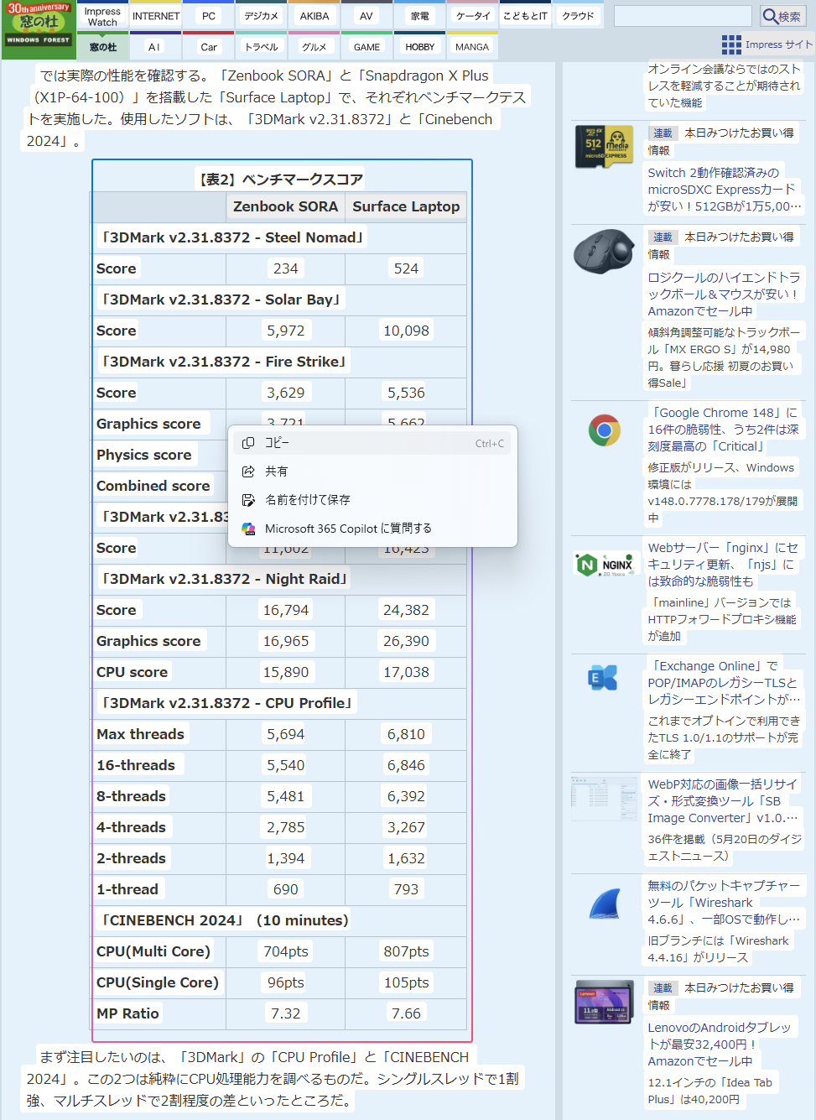This screenshot has height=1120, width=816.
Task: Click the Max threads row label
Action: point(140,734)
